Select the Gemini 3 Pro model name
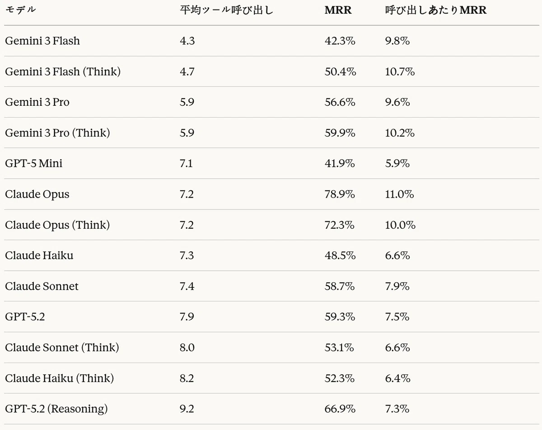The height and width of the screenshot is (430, 542). tap(37, 102)
